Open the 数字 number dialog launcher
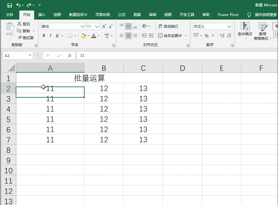Viewport: 278px width, 205px height. (232, 46)
